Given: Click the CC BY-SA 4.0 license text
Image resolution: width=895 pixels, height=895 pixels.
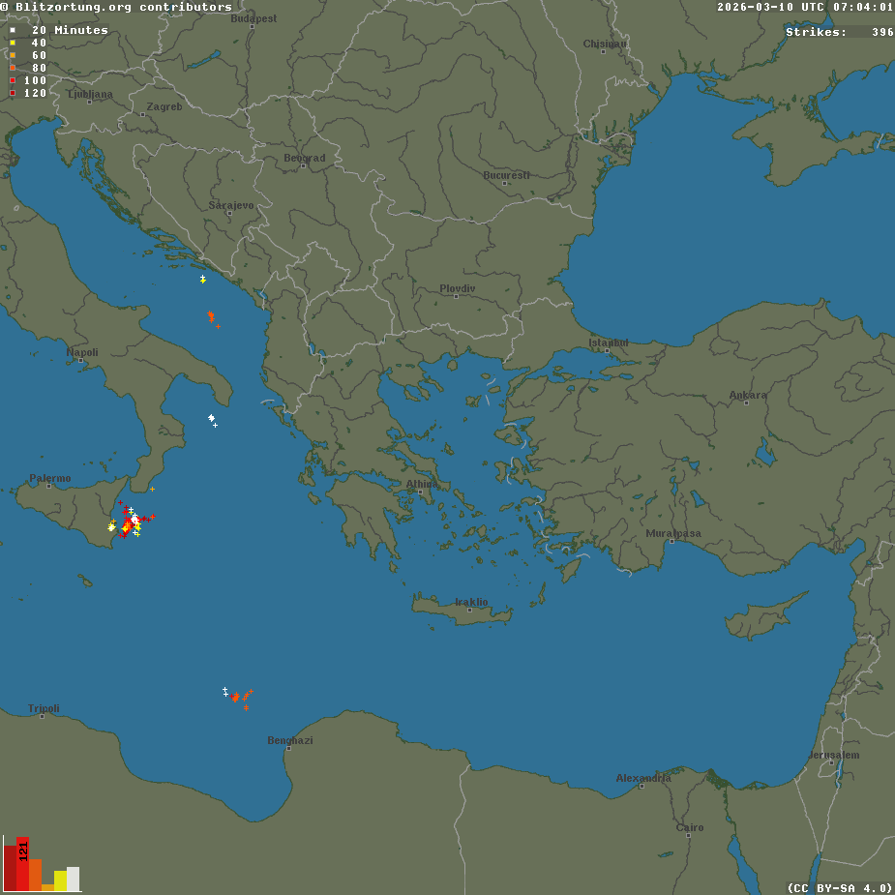Looking at the screenshot, I should pos(839,887).
